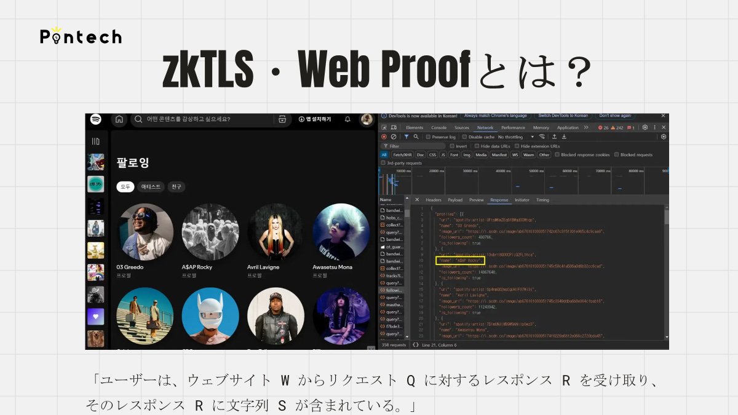This screenshot has height=415, width=738.
Task: Click the network Filter text field
Action: (x=413, y=146)
